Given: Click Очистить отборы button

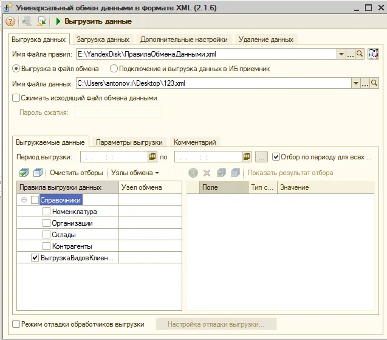Looking at the screenshot, I should [x=77, y=173].
